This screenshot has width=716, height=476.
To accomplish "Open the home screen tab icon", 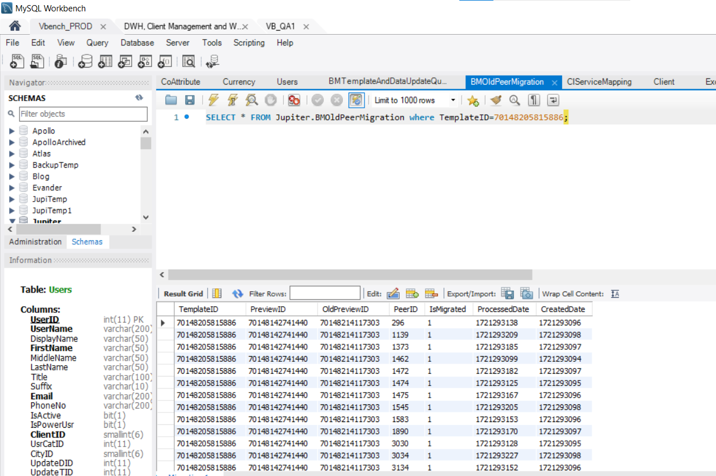I will [x=15, y=26].
